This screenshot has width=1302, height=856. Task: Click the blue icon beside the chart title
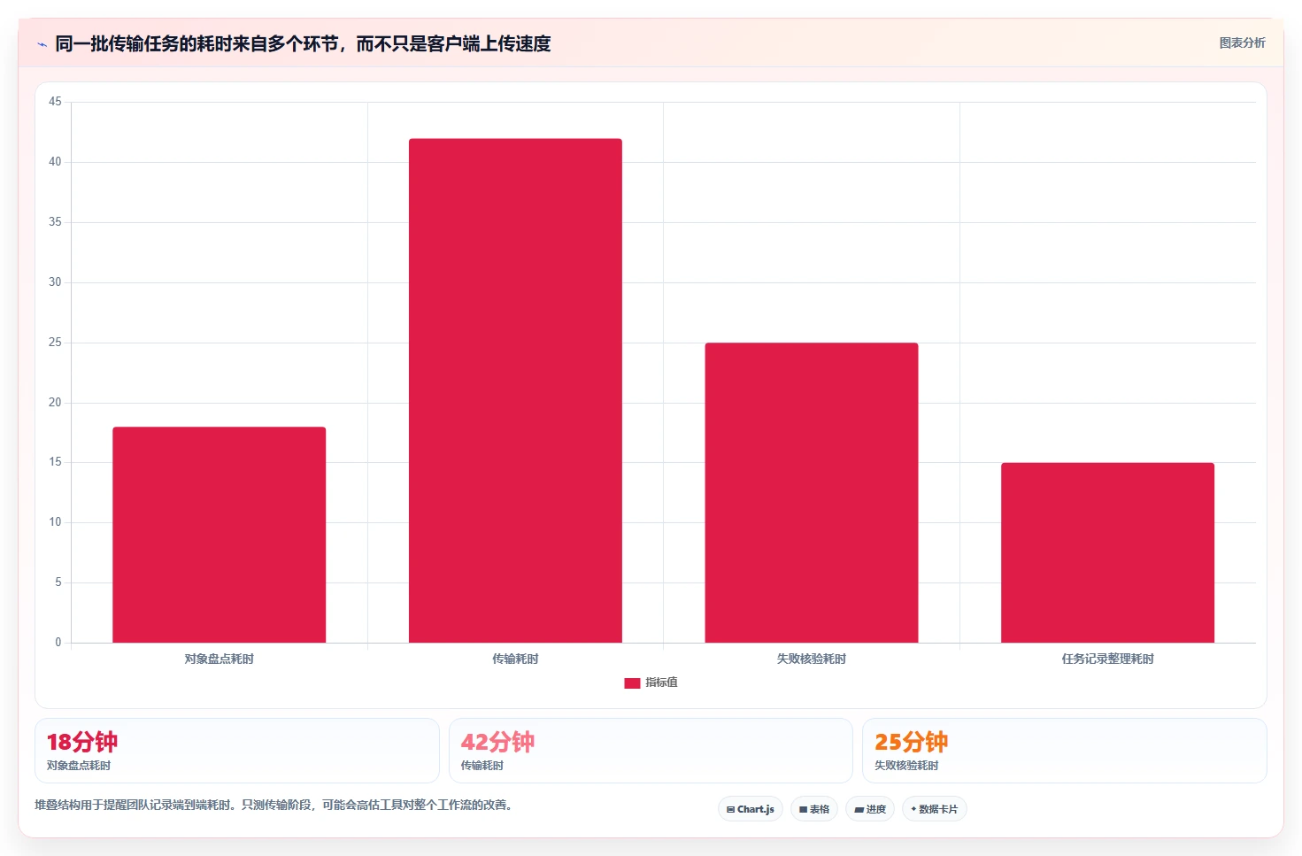[42, 44]
